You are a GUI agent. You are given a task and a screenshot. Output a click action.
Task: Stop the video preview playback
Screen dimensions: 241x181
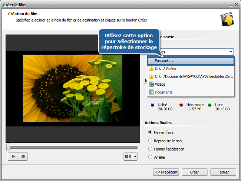23,157
